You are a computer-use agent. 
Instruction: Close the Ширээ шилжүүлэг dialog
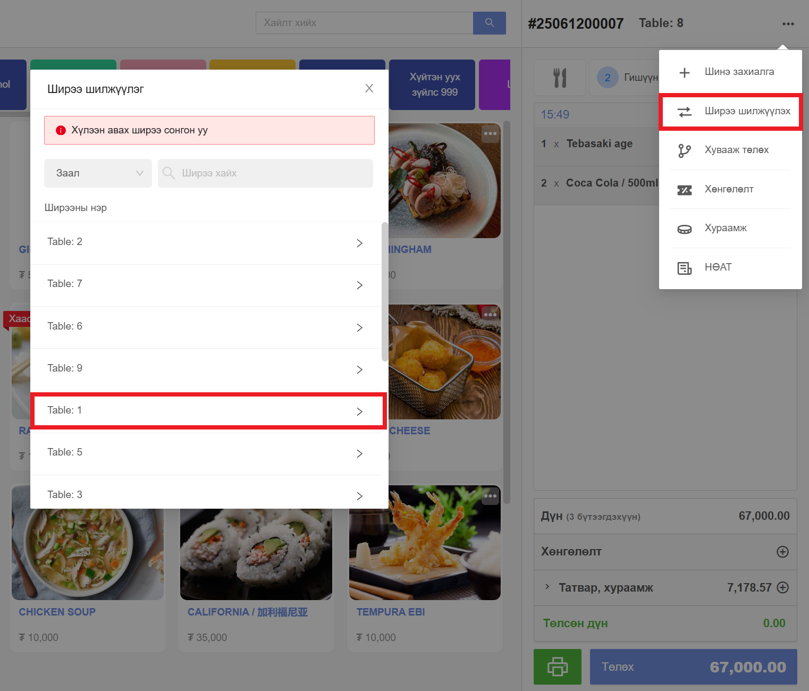click(x=369, y=88)
